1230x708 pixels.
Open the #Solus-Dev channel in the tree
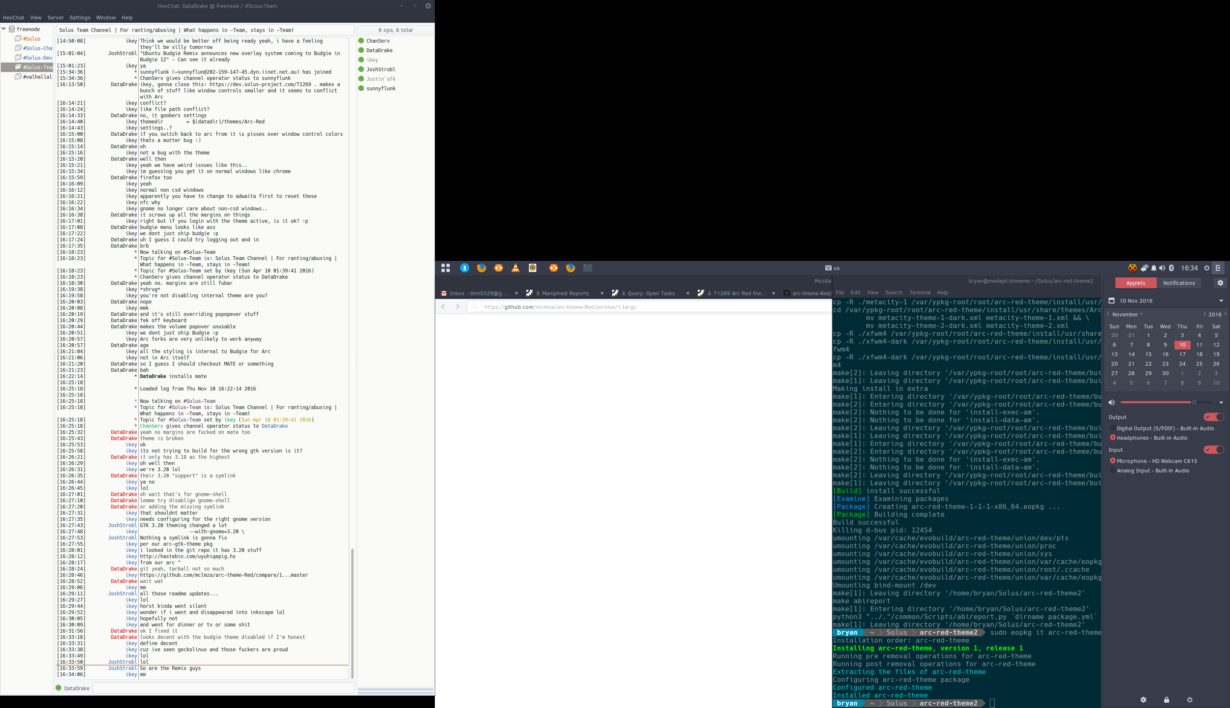[34, 58]
